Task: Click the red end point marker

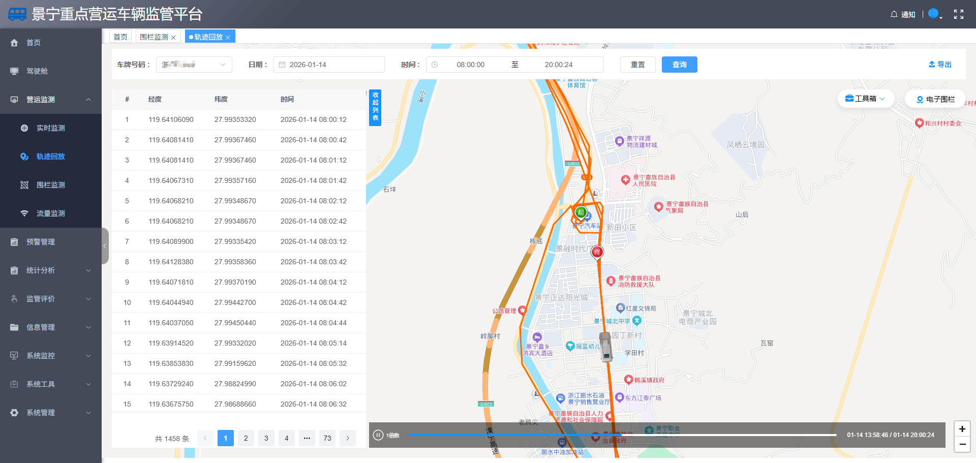Action: tap(597, 252)
